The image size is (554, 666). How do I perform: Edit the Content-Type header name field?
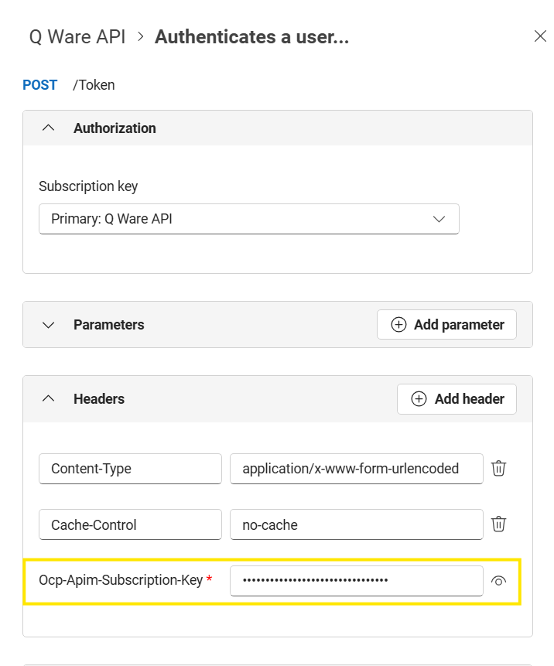(130, 469)
